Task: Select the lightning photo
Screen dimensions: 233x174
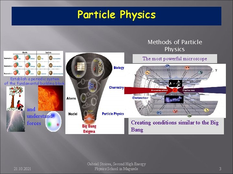Action: pyautogui.click(x=16, y=121)
